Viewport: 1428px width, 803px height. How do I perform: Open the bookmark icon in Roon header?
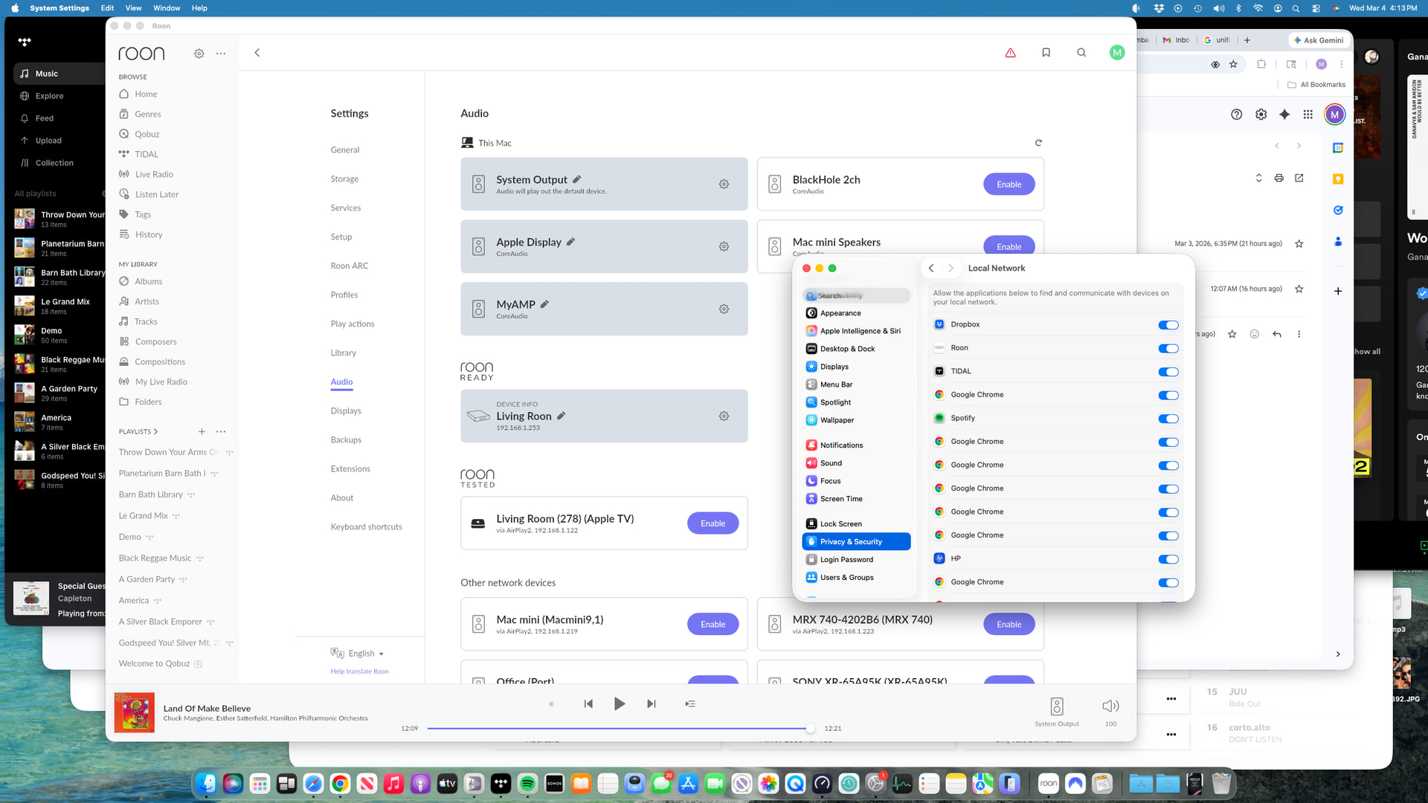point(1046,53)
